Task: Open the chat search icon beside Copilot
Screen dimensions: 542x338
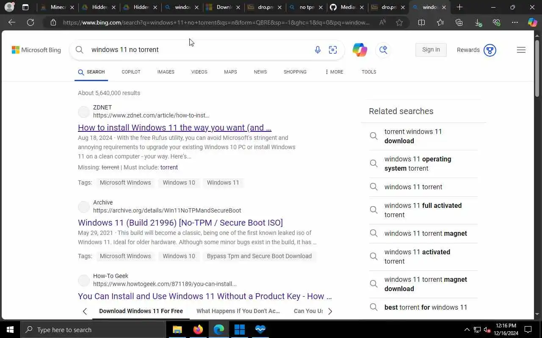Action: coord(383,50)
